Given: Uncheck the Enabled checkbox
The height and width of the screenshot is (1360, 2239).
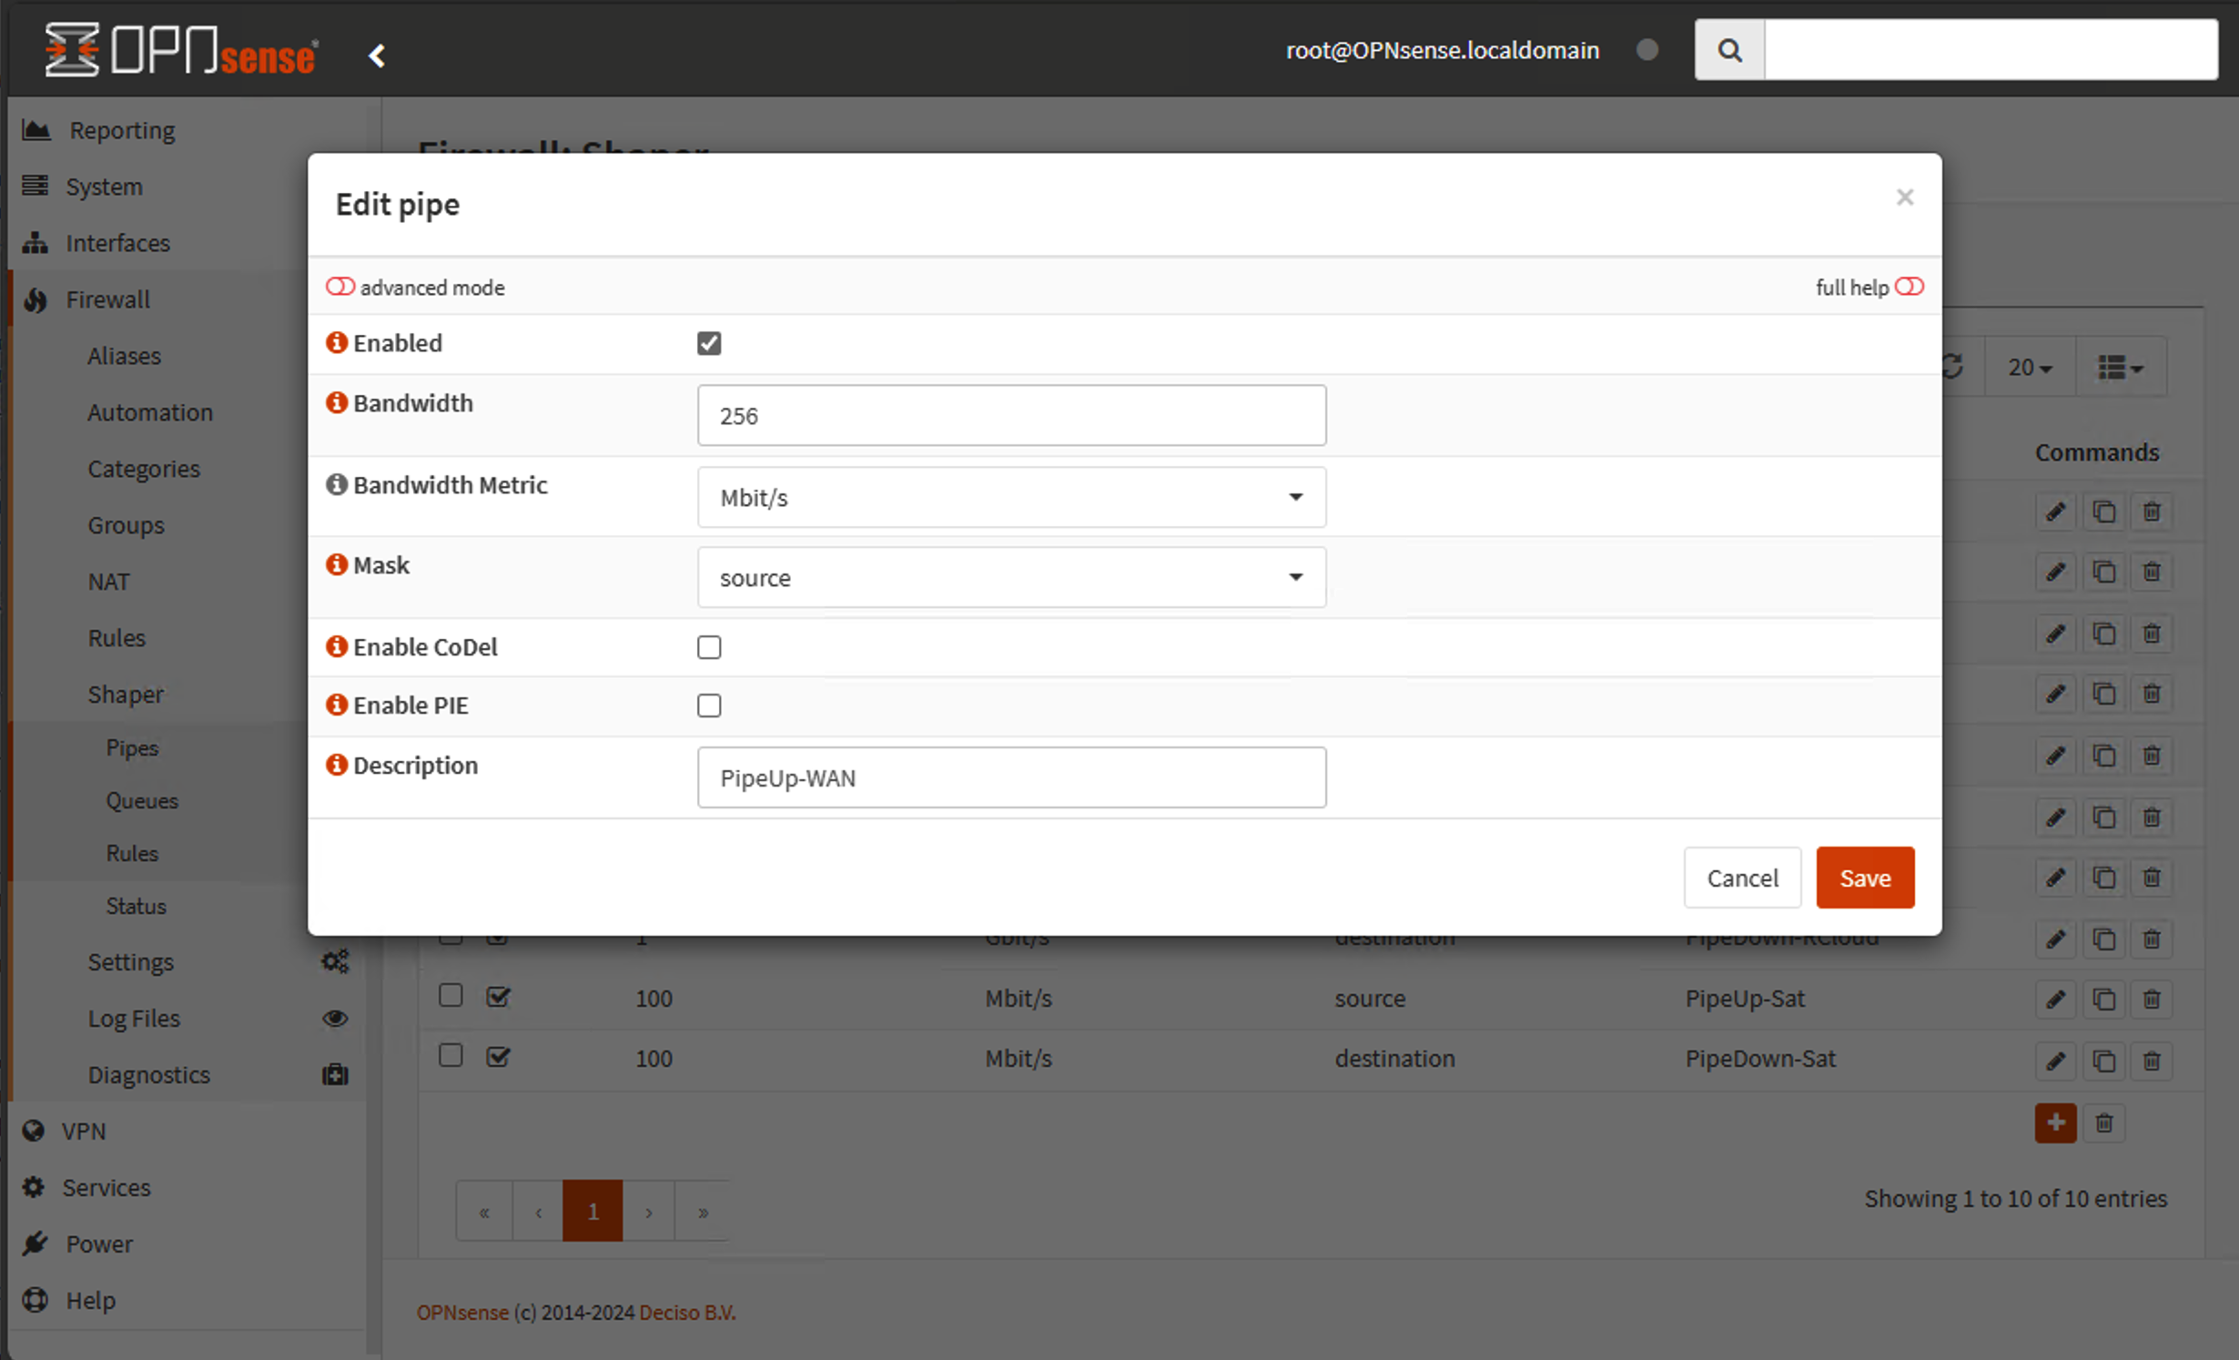Looking at the screenshot, I should (x=709, y=343).
